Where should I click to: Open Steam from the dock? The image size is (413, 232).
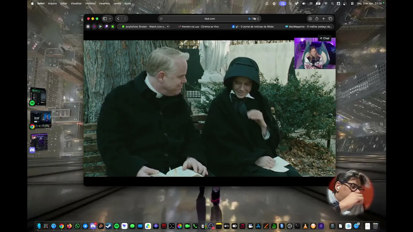109,226
